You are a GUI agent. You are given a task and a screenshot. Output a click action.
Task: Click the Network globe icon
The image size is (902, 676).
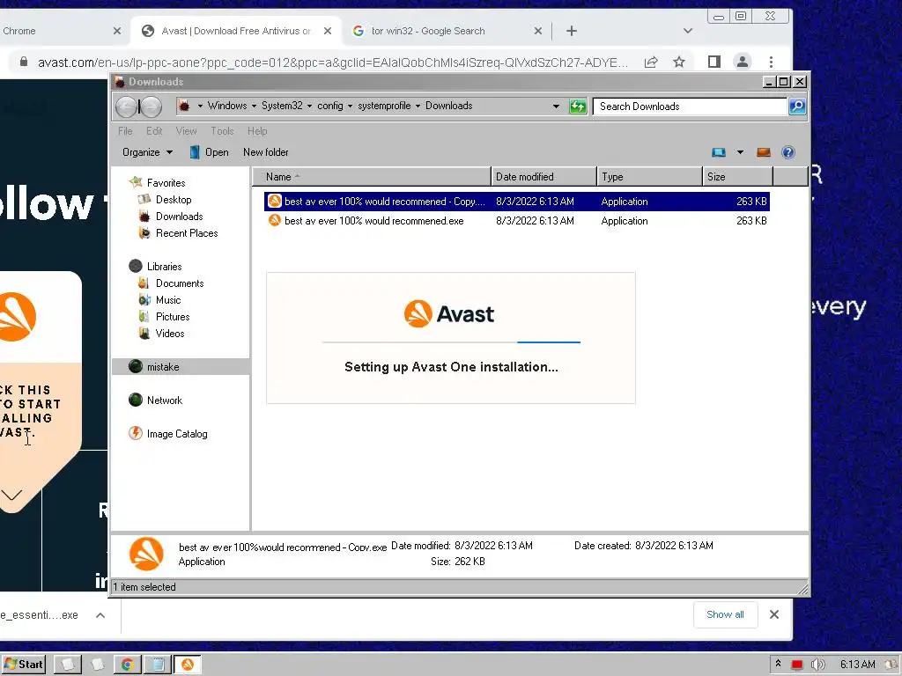click(135, 400)
